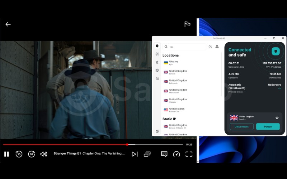Open Surfshark Search from the sidebar
Screen dimensions: 287x179
click(x=157, y=78)
